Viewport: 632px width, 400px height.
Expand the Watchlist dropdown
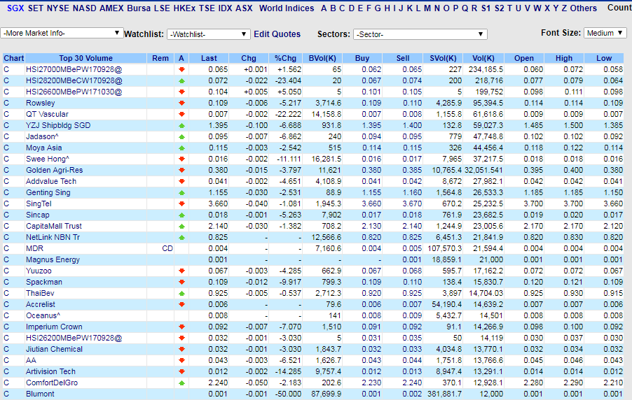(208, 34)
